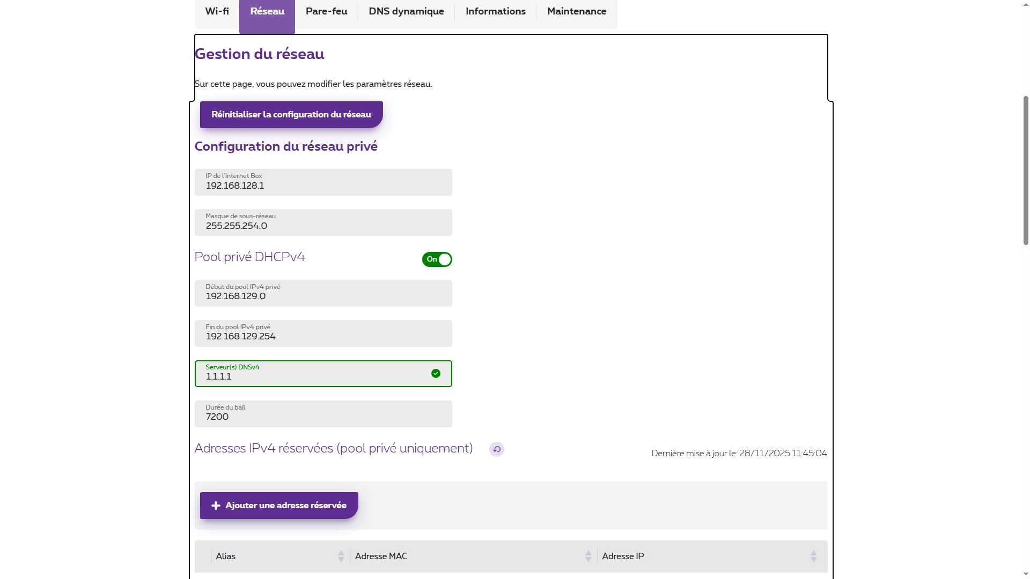This screenshot has width=1030, height=579.
Task: Sort table by Adresse MAC arrows
Action: coord(588,556)
